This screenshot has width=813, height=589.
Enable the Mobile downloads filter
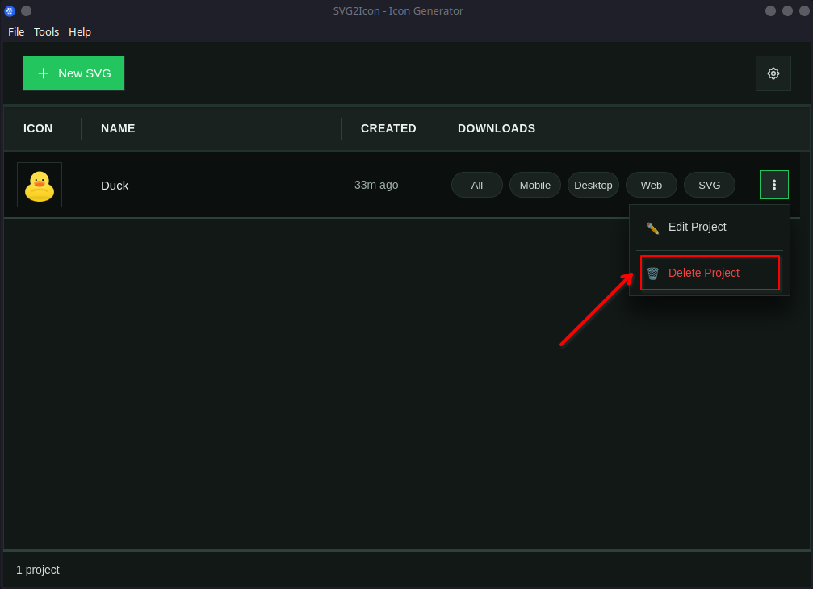coord(534,185)
